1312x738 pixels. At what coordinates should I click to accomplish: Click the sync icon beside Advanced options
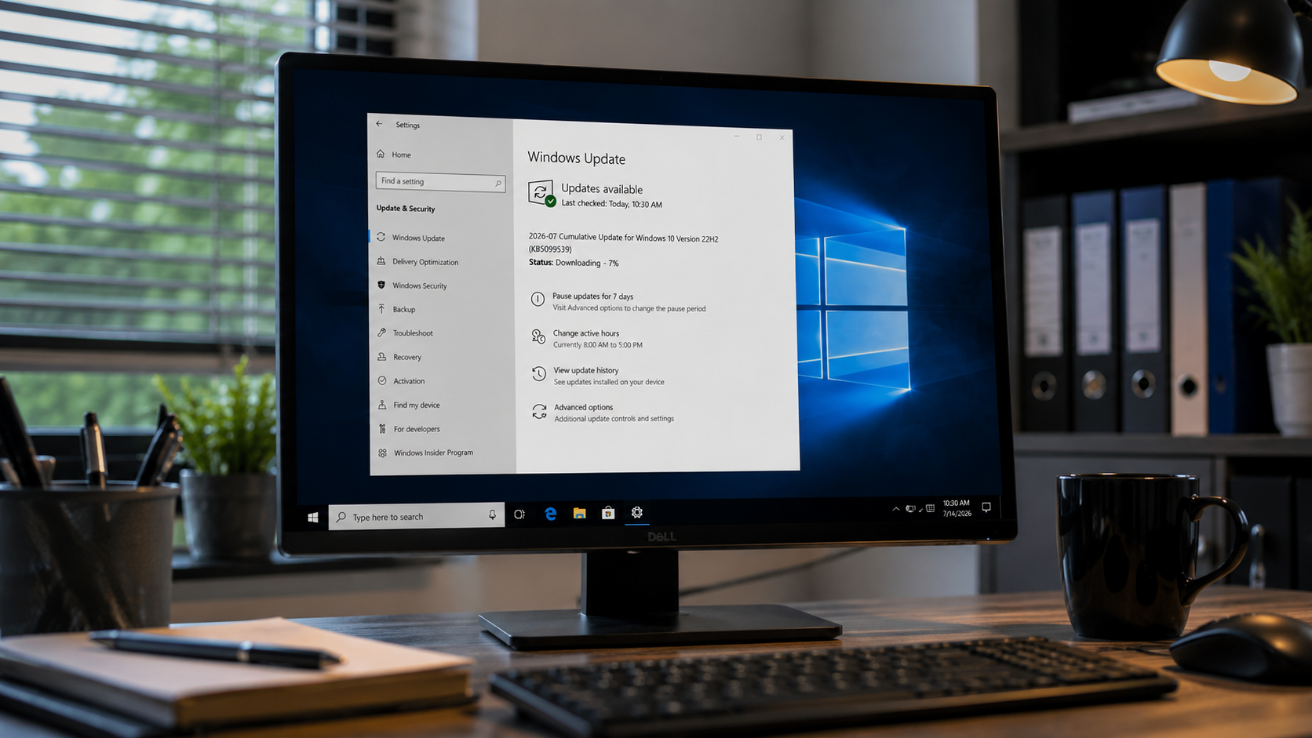coord(539,412)
